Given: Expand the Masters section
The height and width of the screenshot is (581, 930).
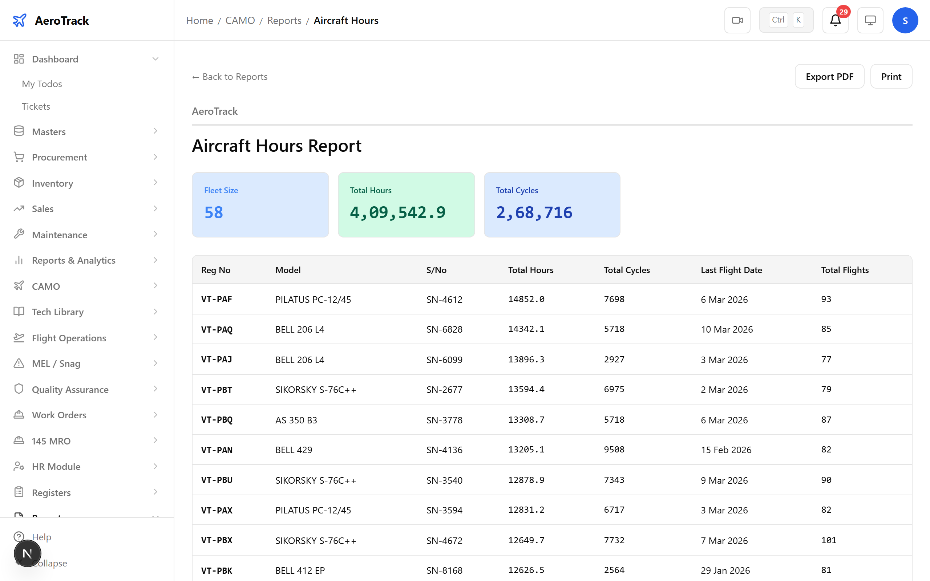Looking at the screenshot, I should [x=155, y=131].
